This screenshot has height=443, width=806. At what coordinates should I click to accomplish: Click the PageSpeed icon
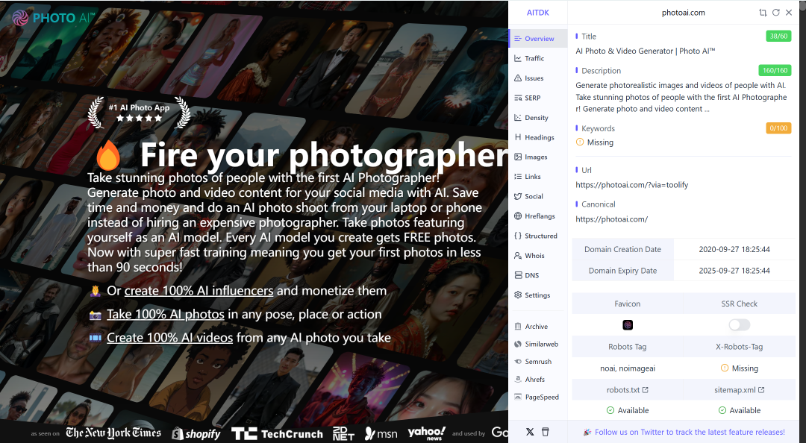[518, 397]
